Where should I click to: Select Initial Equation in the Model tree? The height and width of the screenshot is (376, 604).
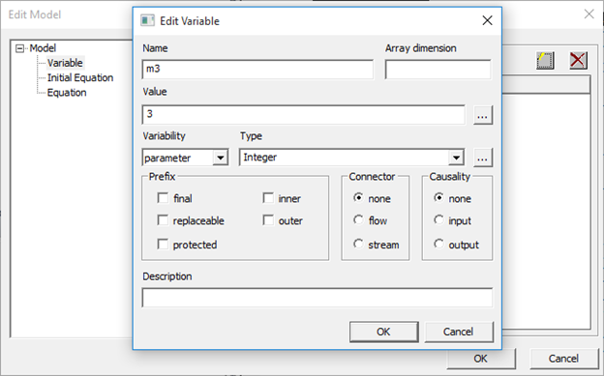click(80, 77)
